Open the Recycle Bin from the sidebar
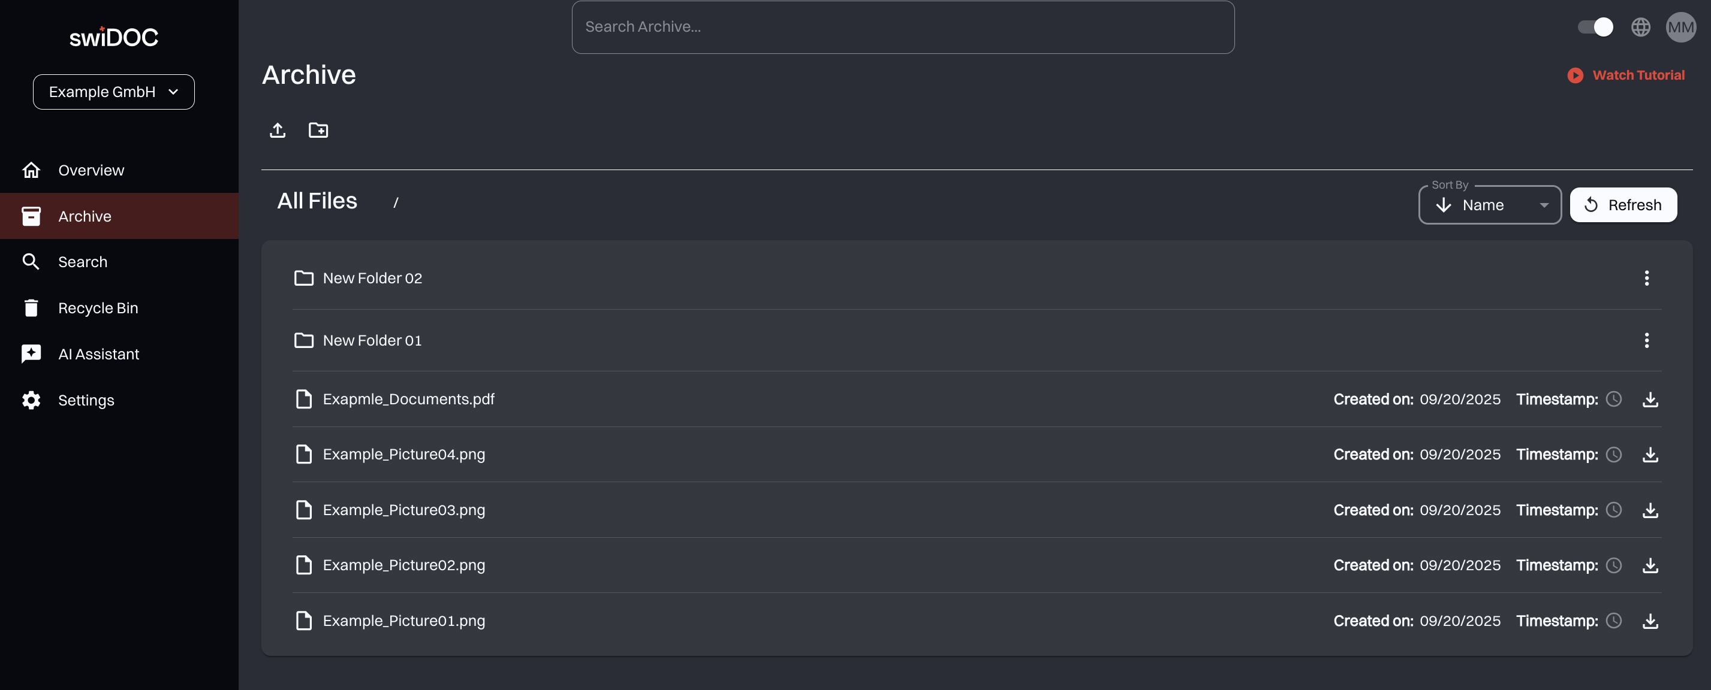The image size is (1711, 690). point(100,307)
